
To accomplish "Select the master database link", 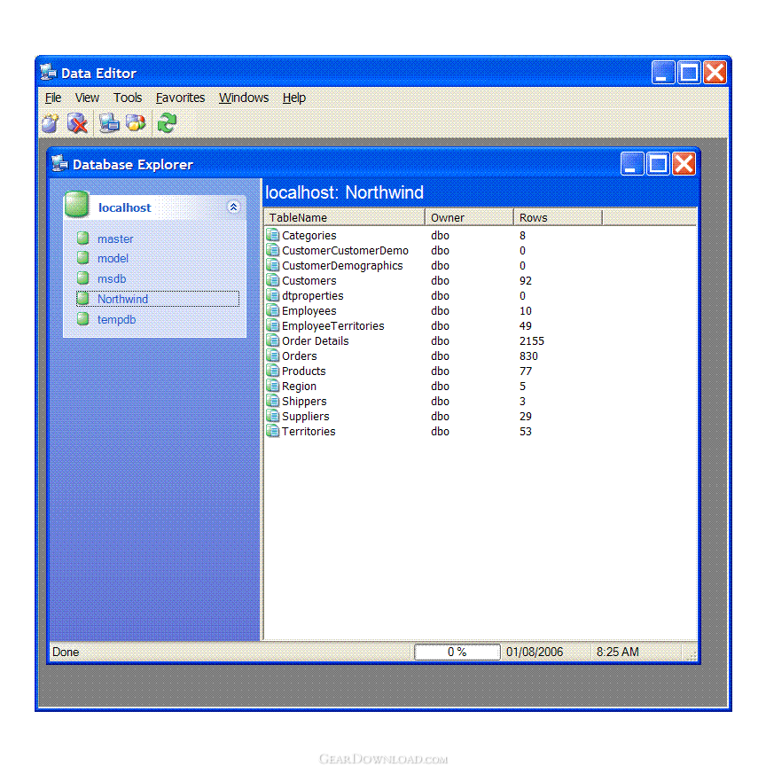I will (115, 238).
